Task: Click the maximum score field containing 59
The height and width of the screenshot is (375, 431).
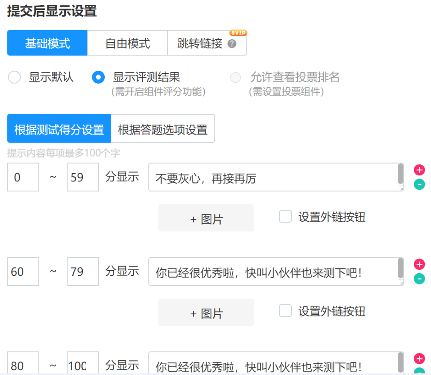Action: pyautogui.click(x=83, y=177)
